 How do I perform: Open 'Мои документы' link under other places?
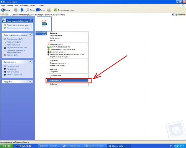12,66
